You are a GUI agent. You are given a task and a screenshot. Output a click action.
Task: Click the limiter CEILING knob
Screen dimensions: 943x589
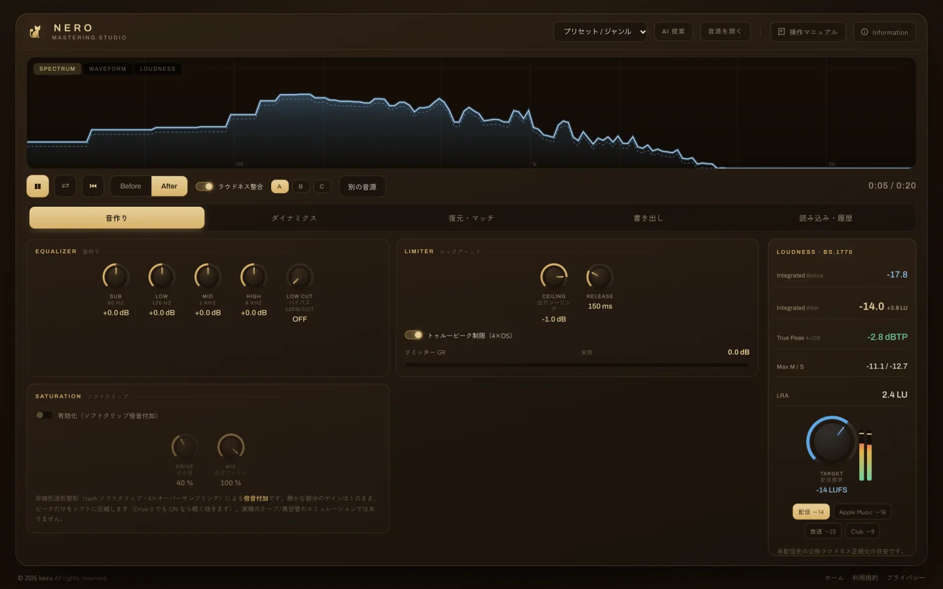[554, 276]
